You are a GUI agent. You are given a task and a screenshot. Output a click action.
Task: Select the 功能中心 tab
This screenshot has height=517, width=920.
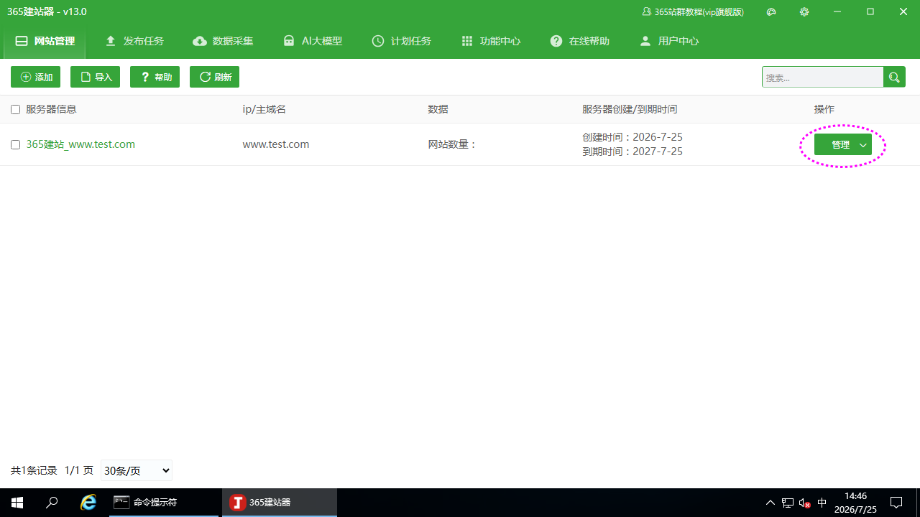490,41
